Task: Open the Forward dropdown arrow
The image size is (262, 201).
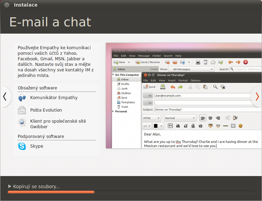Action: [x=189, y=62]
